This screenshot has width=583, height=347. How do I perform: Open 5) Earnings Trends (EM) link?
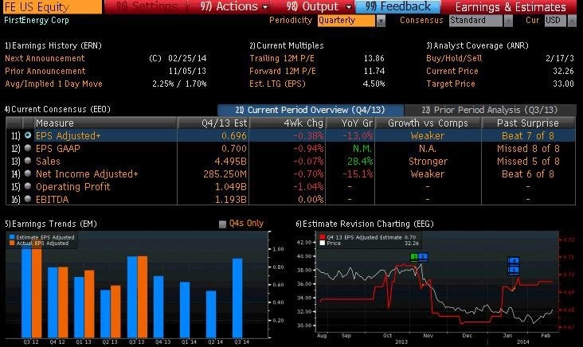[50, 224]
